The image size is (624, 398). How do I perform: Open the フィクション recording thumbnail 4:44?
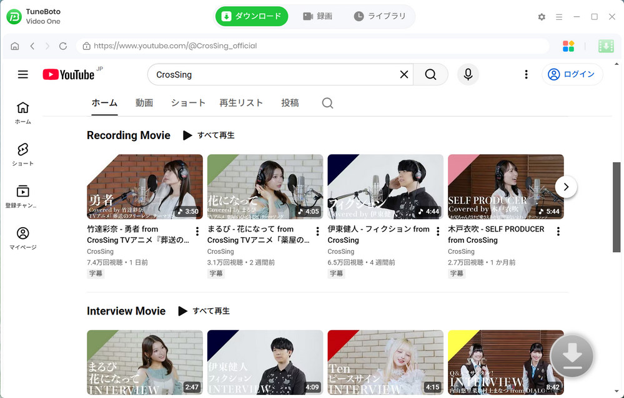(385, 187)
